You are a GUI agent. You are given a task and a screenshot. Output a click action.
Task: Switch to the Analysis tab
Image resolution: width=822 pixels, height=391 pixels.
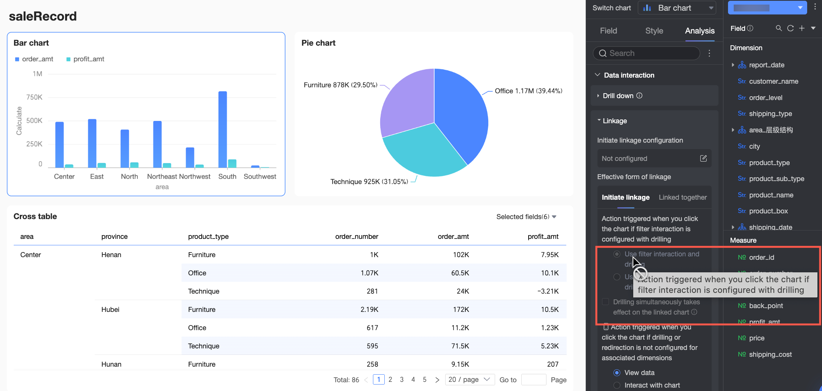coord(700,31)
